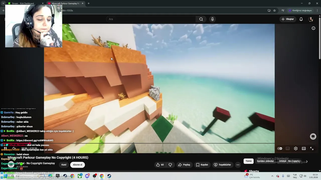321x180 pixels.
Task: Switch to theater mode view
Action: coord(304,148)
